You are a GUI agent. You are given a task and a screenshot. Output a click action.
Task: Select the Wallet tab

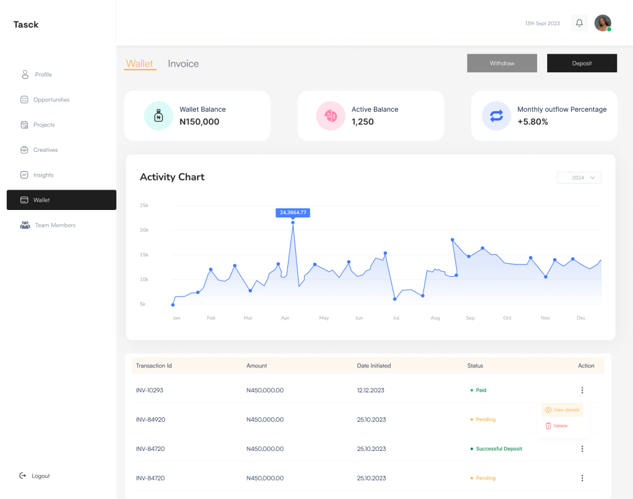[140, 64]
